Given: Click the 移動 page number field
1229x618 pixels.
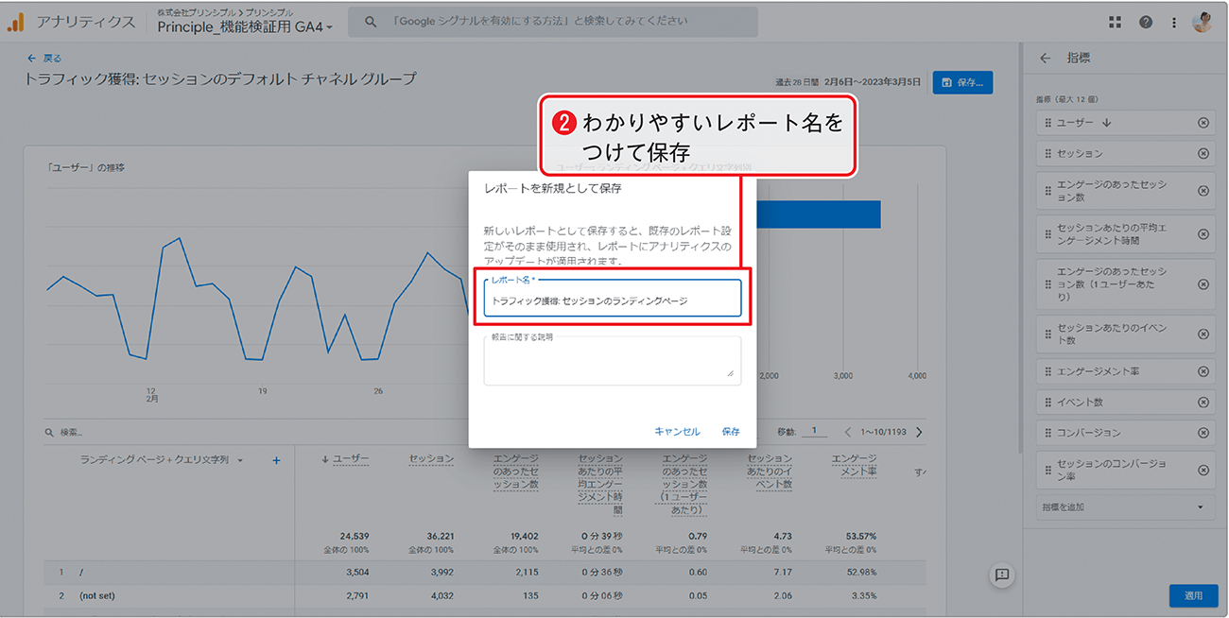Looking at the screenshot, I should [813, 431].
